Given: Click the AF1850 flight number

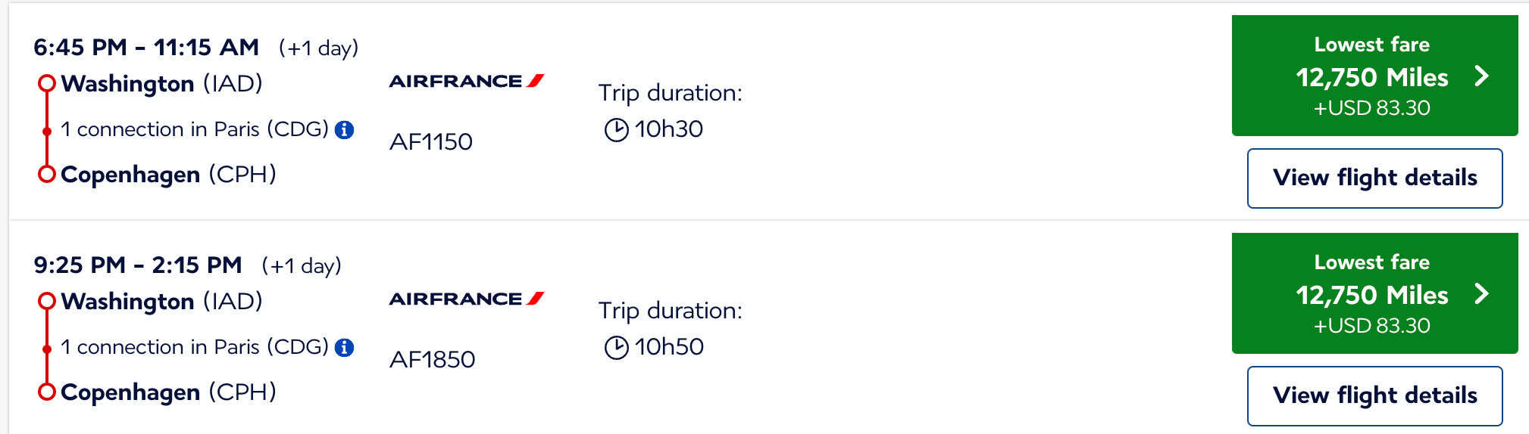Looking at the screenshot, I should (x=433, y=359).
